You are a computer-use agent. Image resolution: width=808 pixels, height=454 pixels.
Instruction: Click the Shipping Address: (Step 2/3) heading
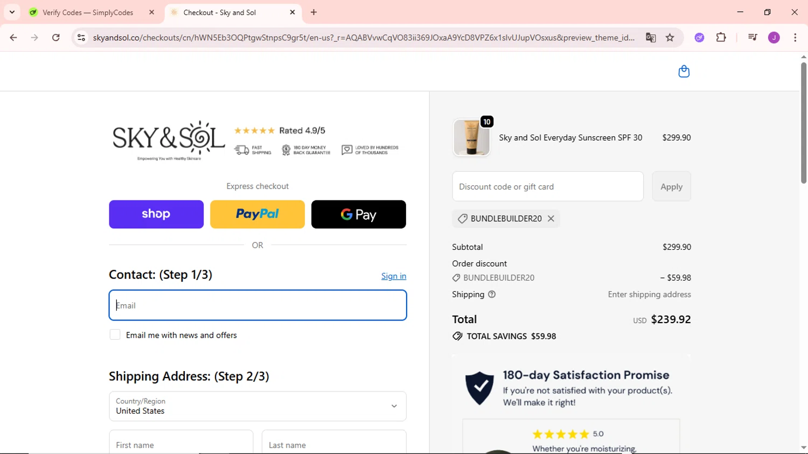pos(189,376)
